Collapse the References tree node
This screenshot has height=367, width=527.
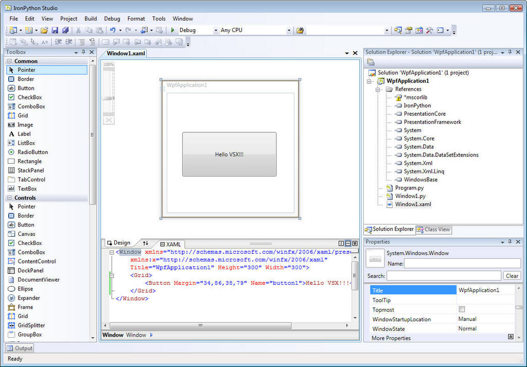coord(378,89)
